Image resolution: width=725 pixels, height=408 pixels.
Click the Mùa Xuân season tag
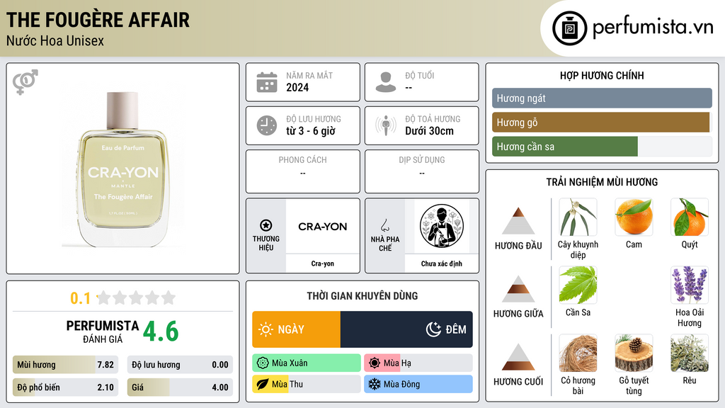307,363
